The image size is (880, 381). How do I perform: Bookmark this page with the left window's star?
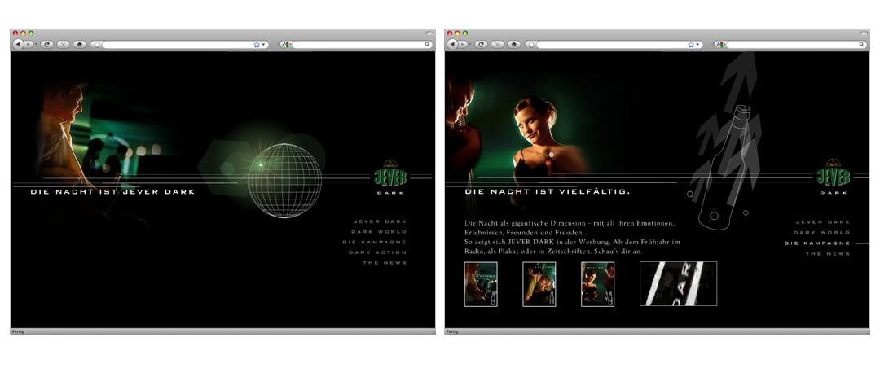click(x=257, y=44)
